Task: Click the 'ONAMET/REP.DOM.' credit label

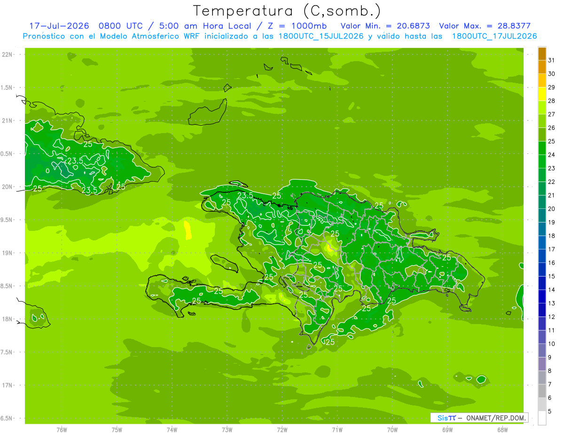Action: click(496, 418)
